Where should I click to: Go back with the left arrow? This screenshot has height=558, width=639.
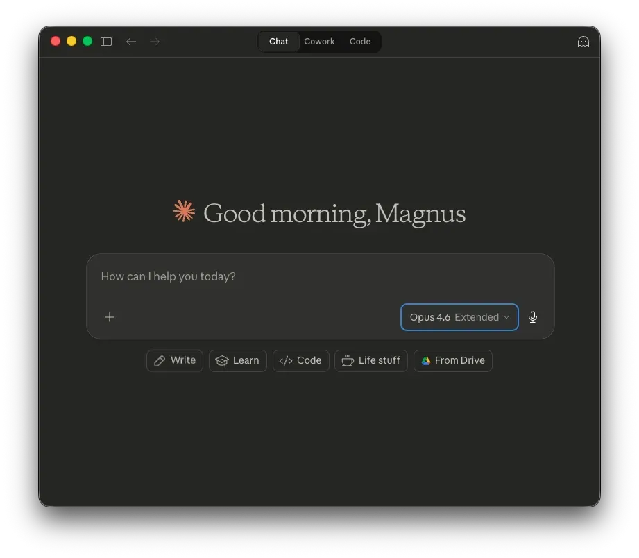point(131,42)
